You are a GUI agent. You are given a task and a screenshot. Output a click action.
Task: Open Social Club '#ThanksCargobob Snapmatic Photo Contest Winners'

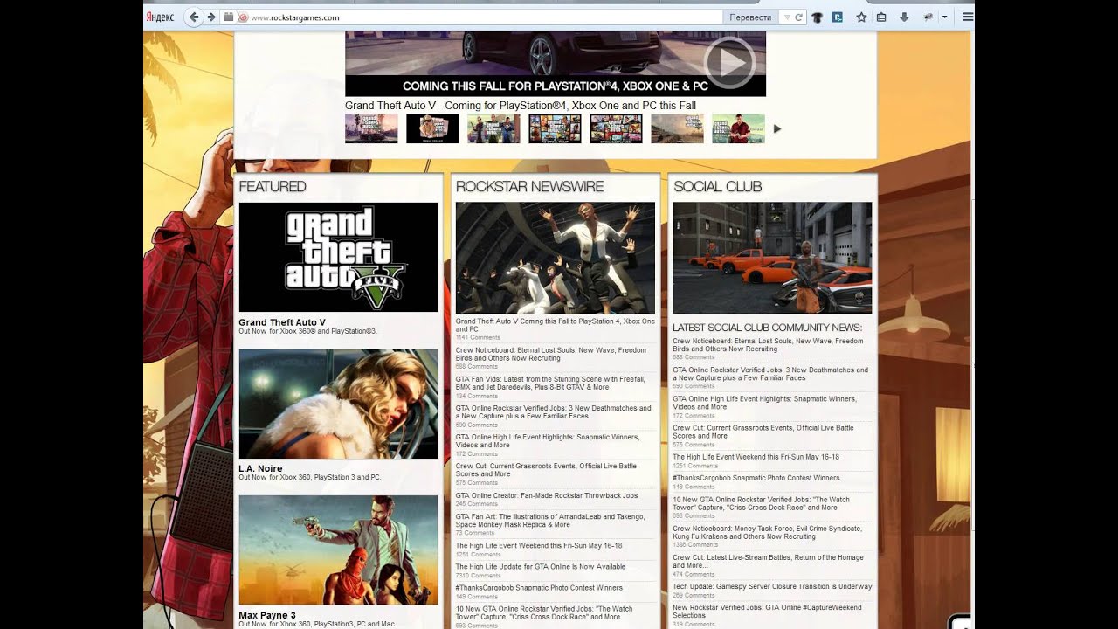coord(756,478)
